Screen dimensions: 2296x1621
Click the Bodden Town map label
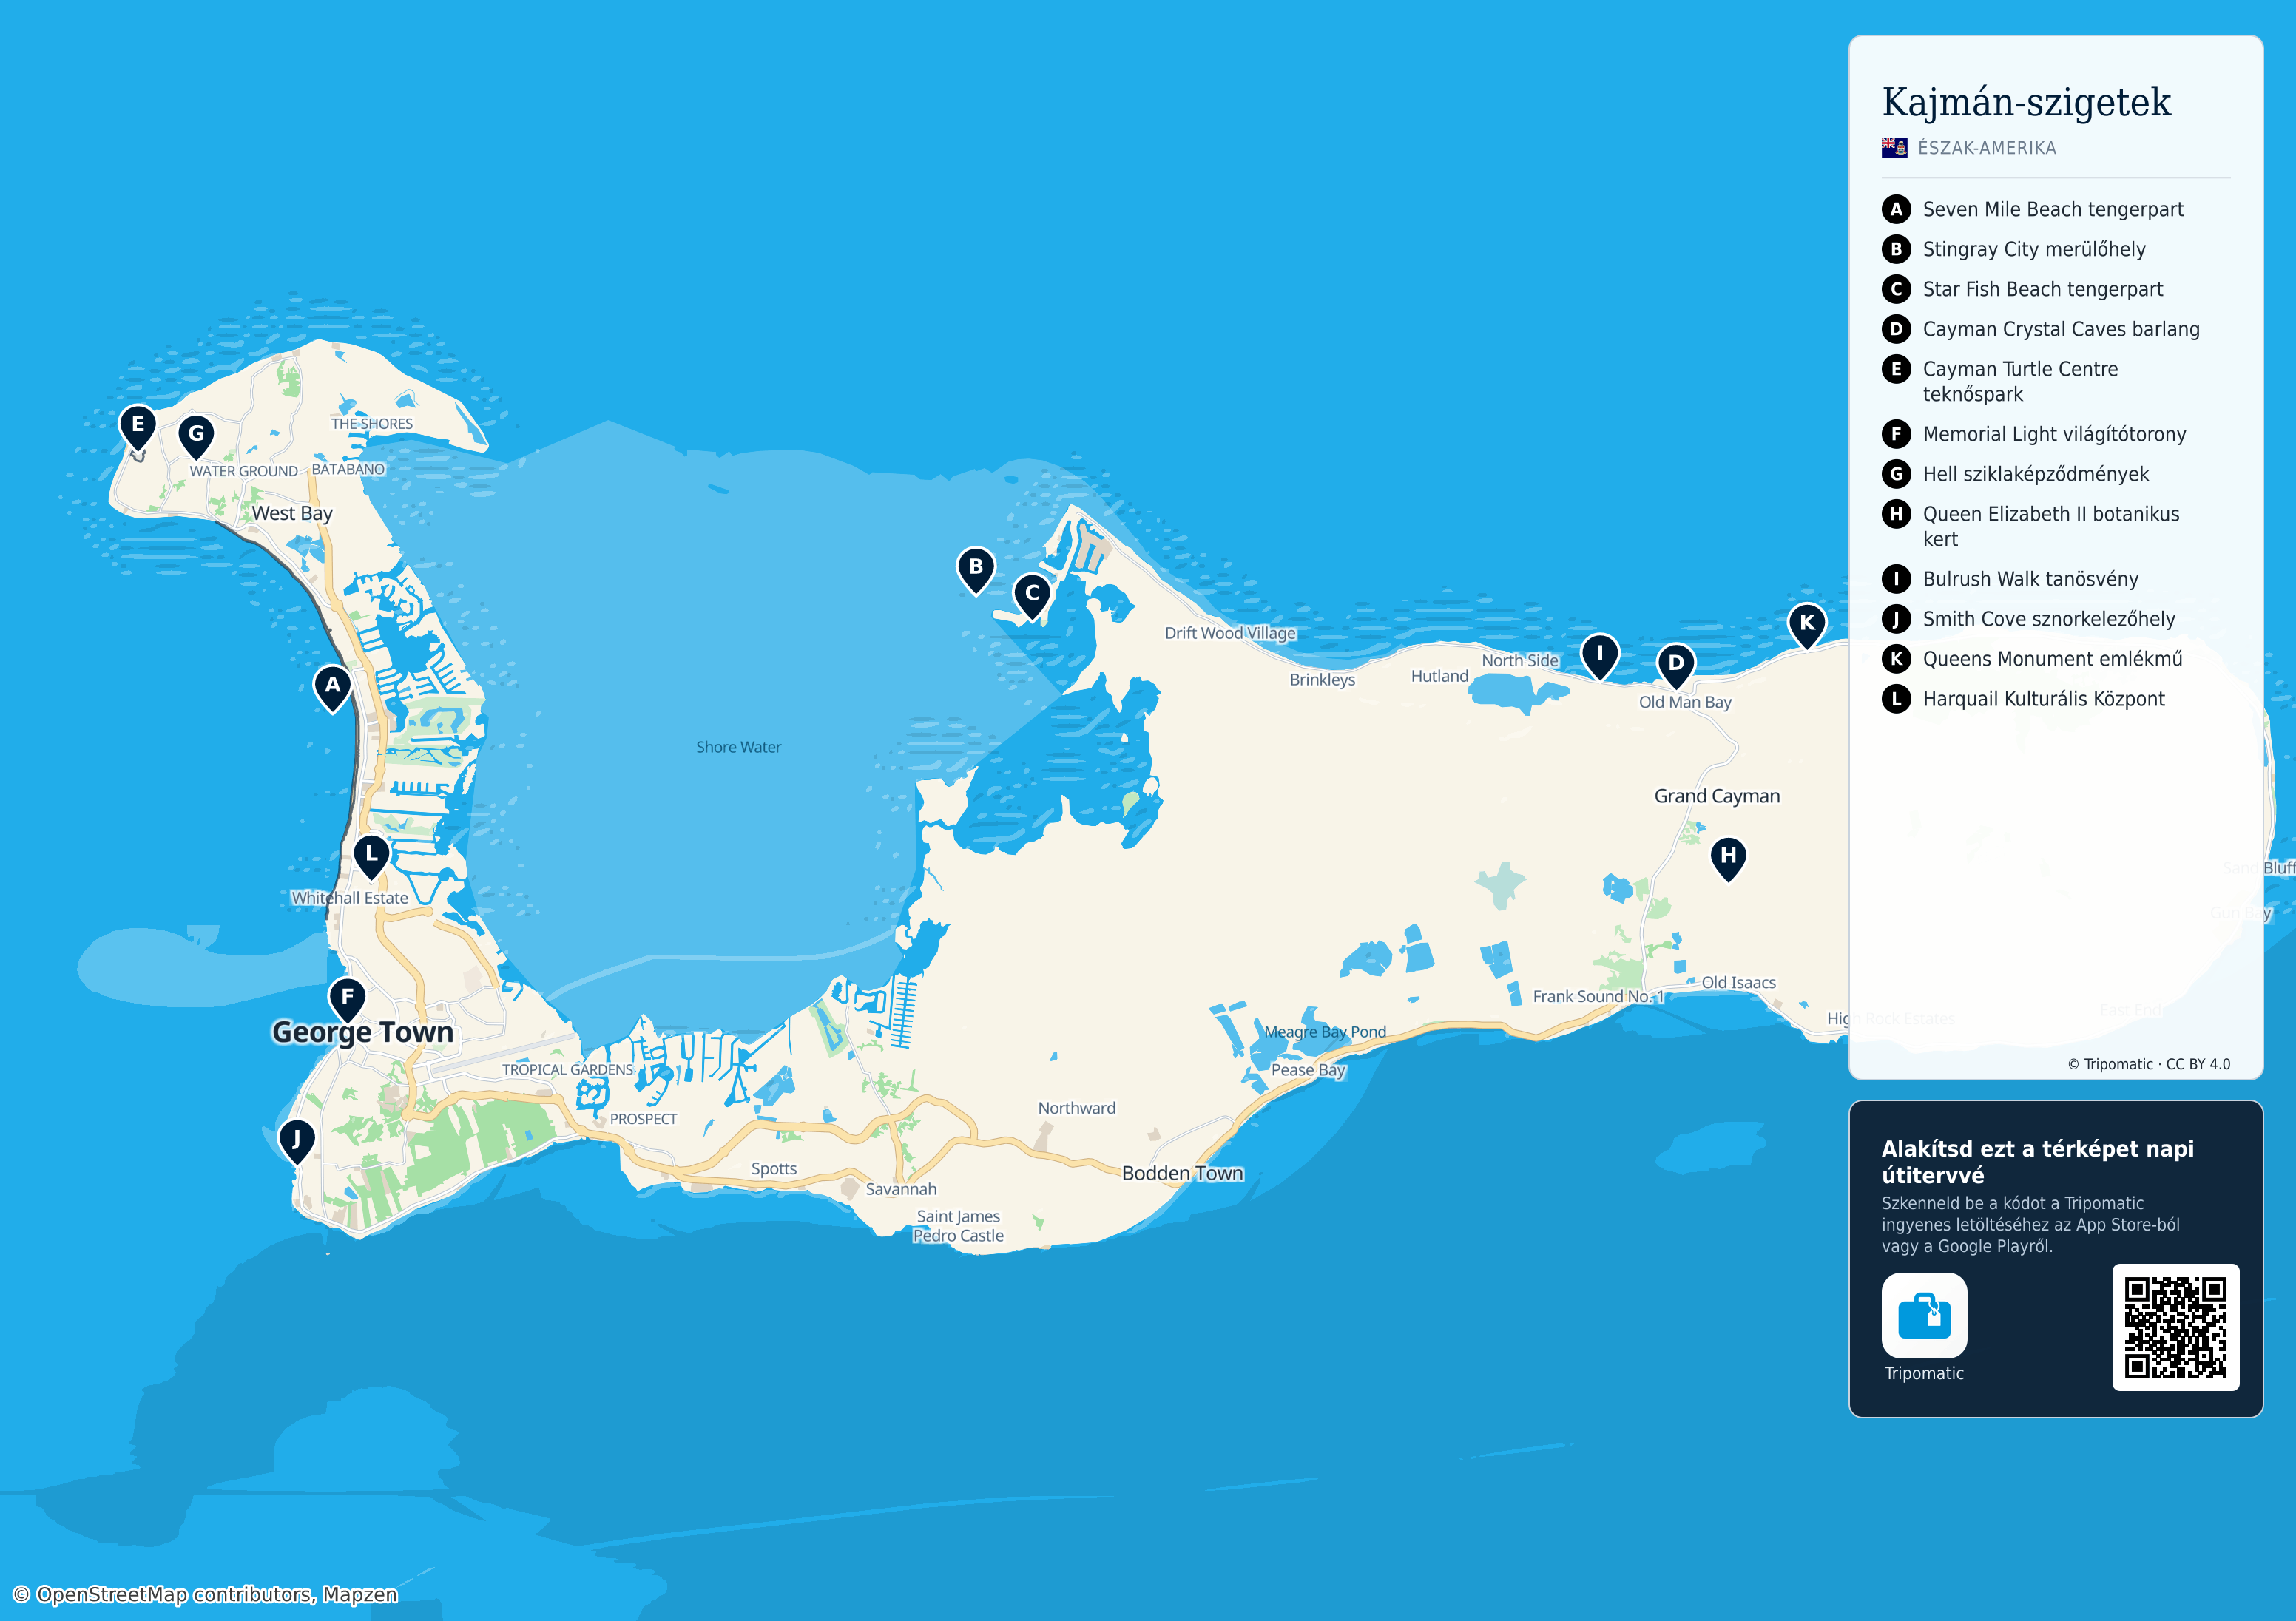(1182, 1173)
